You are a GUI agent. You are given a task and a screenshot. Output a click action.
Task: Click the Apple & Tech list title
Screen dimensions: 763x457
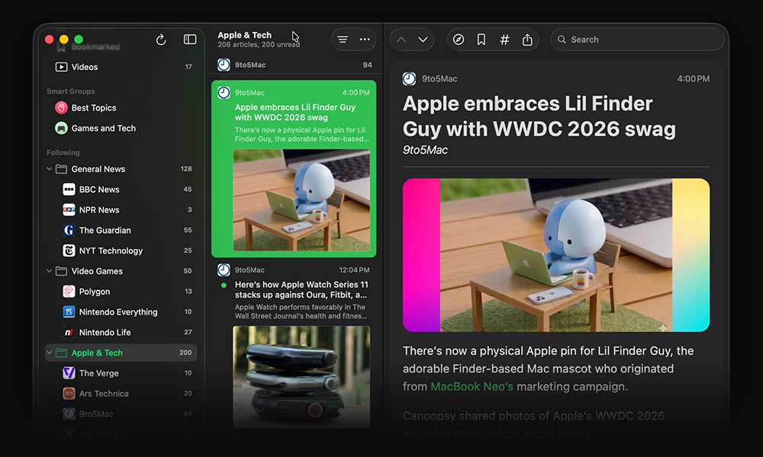(245, 35)
